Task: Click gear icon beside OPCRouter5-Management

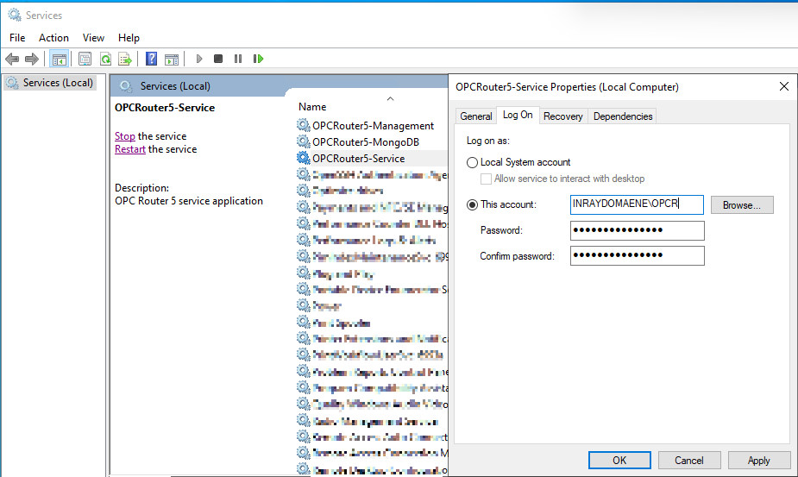Action: (x=304, y=125)
